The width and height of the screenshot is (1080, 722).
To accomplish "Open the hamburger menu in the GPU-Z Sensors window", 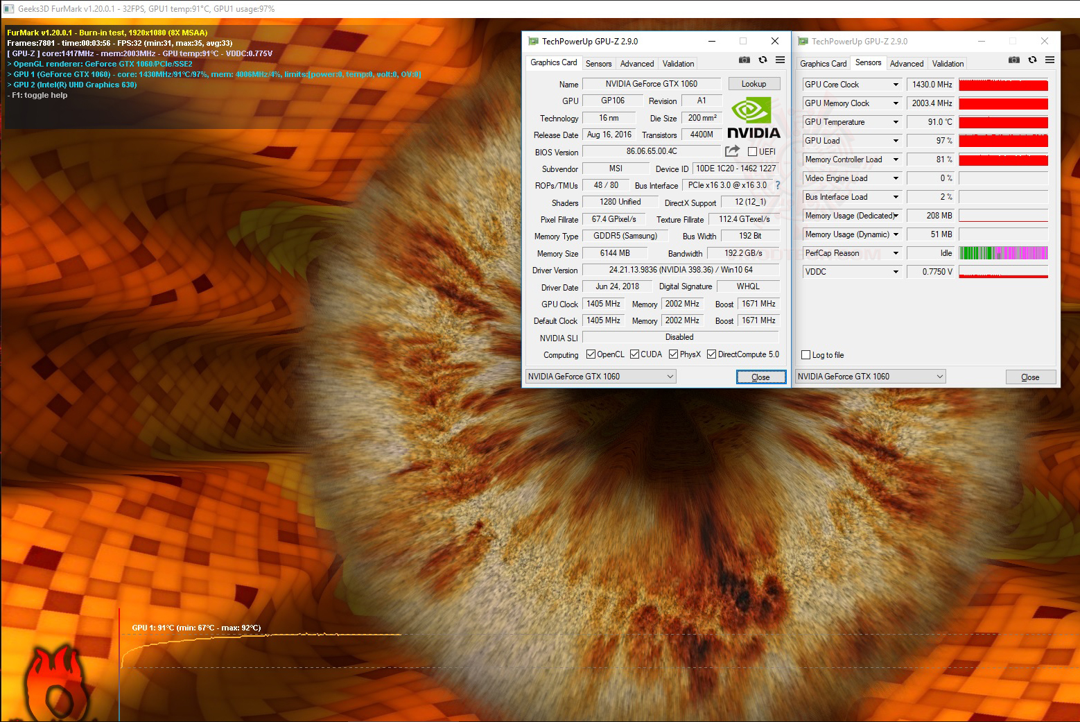I will pyautogui.click(x=1049, y=60).
